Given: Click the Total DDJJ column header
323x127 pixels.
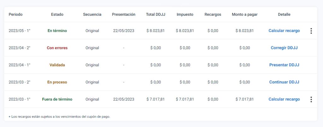Looking at the screenshot, I should click(155, 14).
